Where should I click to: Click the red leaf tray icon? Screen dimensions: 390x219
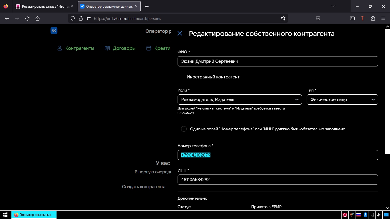(345, 215)
